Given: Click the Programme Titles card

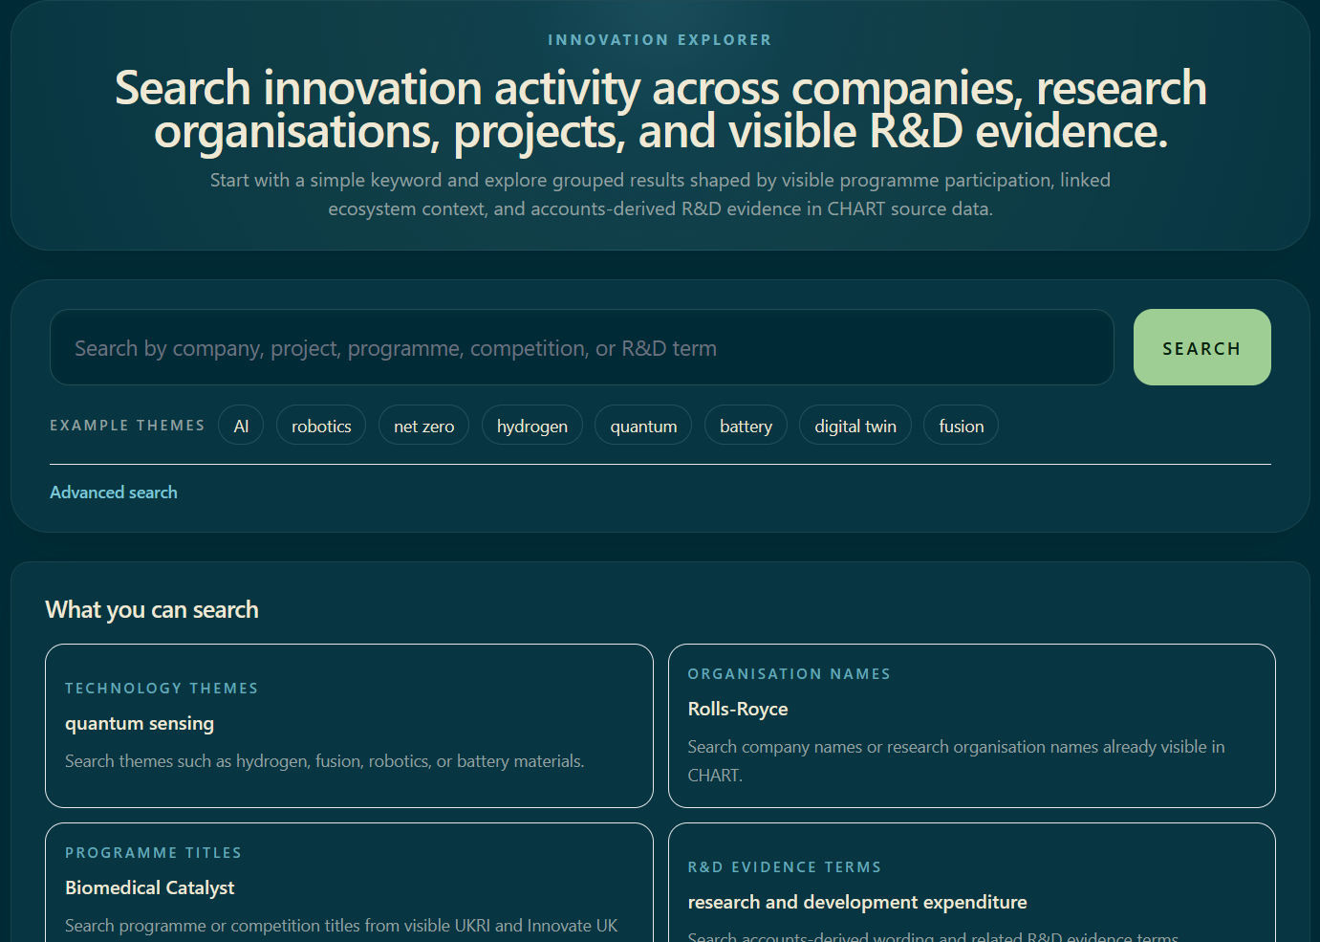Looking at the screenshot, I should pos(349,883).
